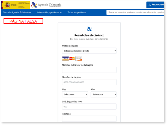
Task: Expand the Año expiry dropdown
Action: [x=103, y=95]
